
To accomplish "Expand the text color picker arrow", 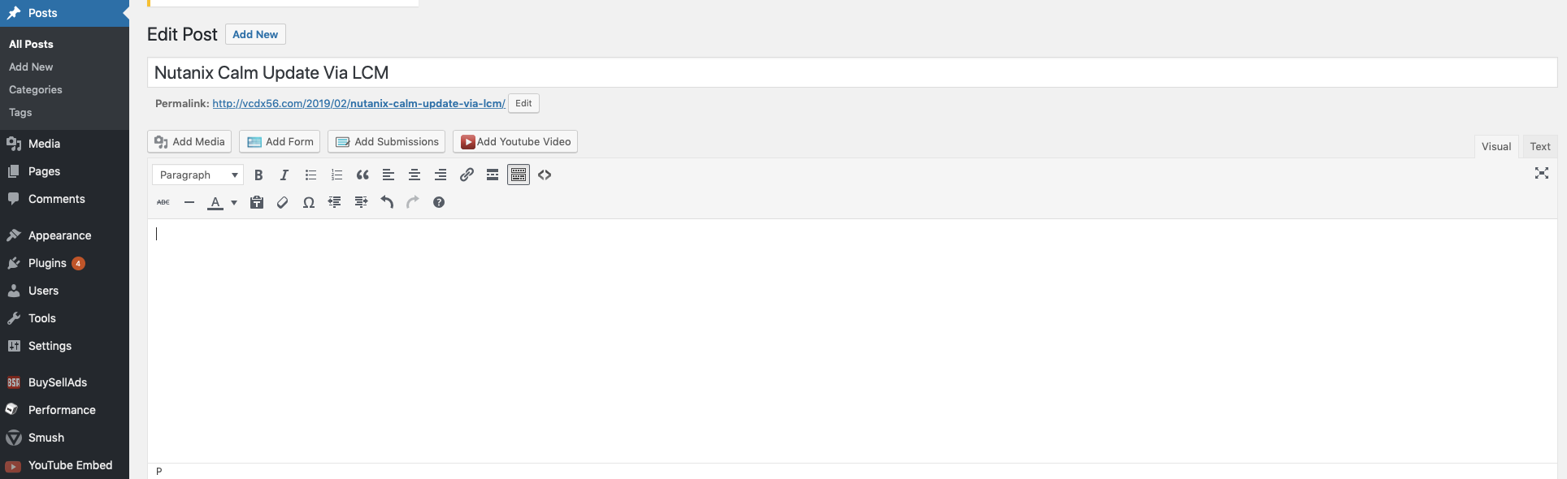I will [x=234, y=202].
